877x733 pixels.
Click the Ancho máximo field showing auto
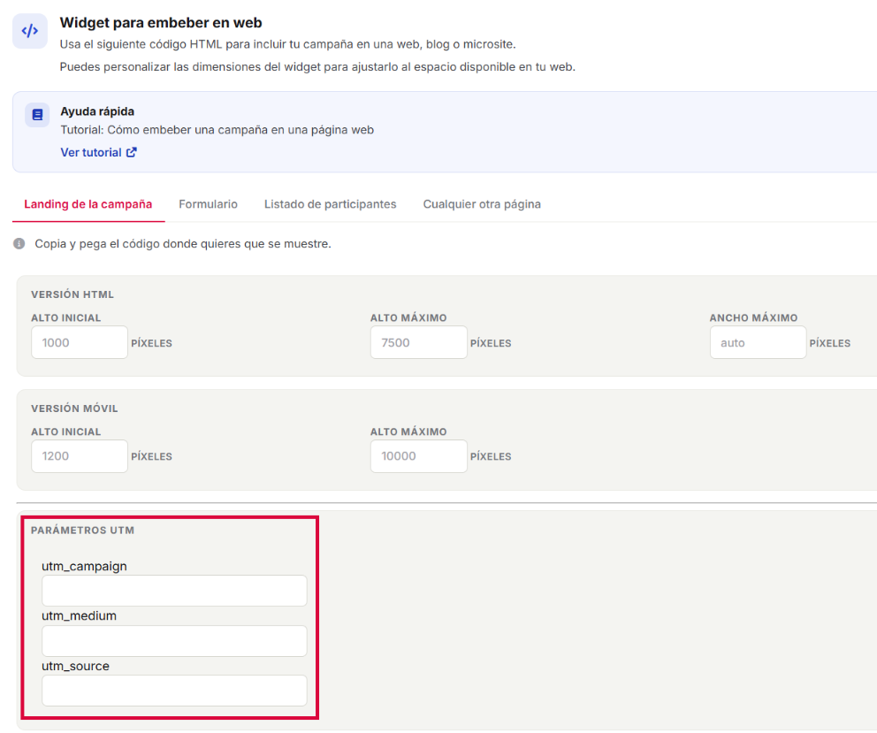pos(758,342)
